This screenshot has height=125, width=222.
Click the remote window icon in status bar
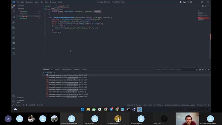click(13, 105)
